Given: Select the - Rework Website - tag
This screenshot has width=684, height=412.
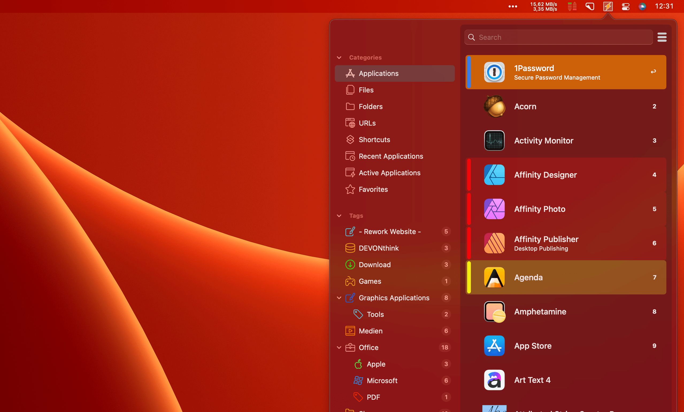Looking at the screenshot, I should (x=394, y=231).
